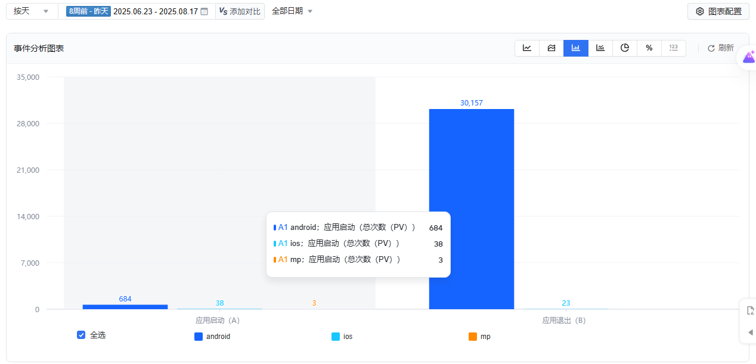Viewport: 756px width, 364px height.
Task: Switch to area chart view
Action: [x=551, y=48]
